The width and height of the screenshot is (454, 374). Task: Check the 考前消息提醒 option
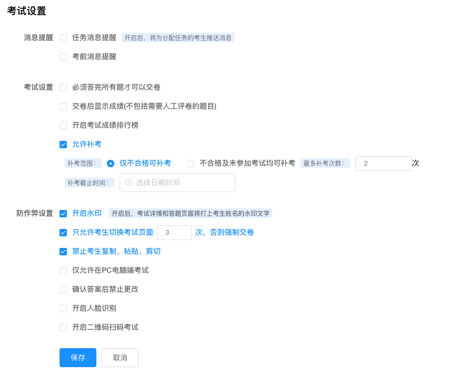coord(63,57)
